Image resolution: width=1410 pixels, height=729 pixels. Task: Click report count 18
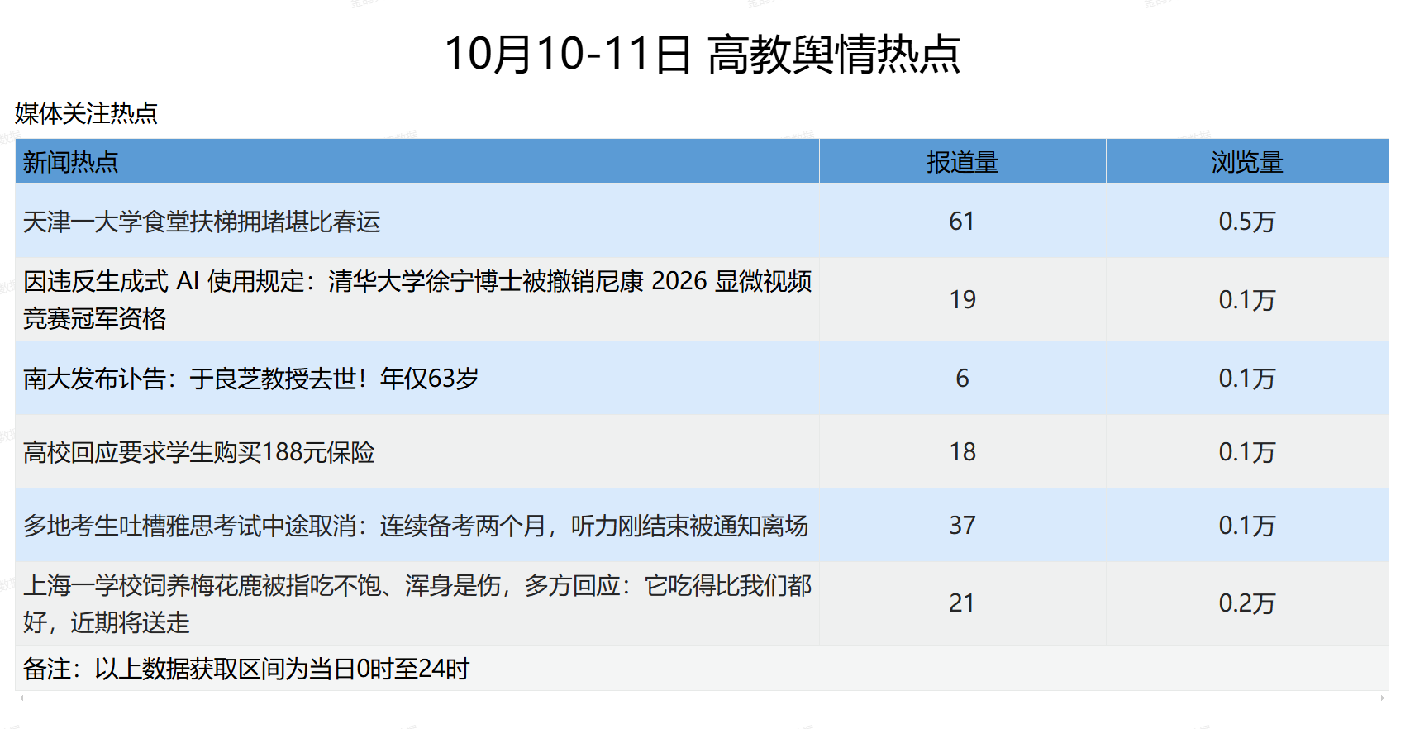coord(962,452)
